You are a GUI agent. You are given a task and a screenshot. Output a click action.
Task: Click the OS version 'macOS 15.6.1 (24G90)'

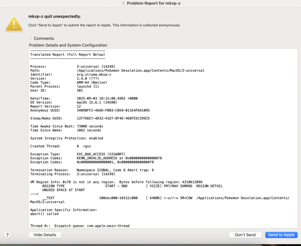97,102
